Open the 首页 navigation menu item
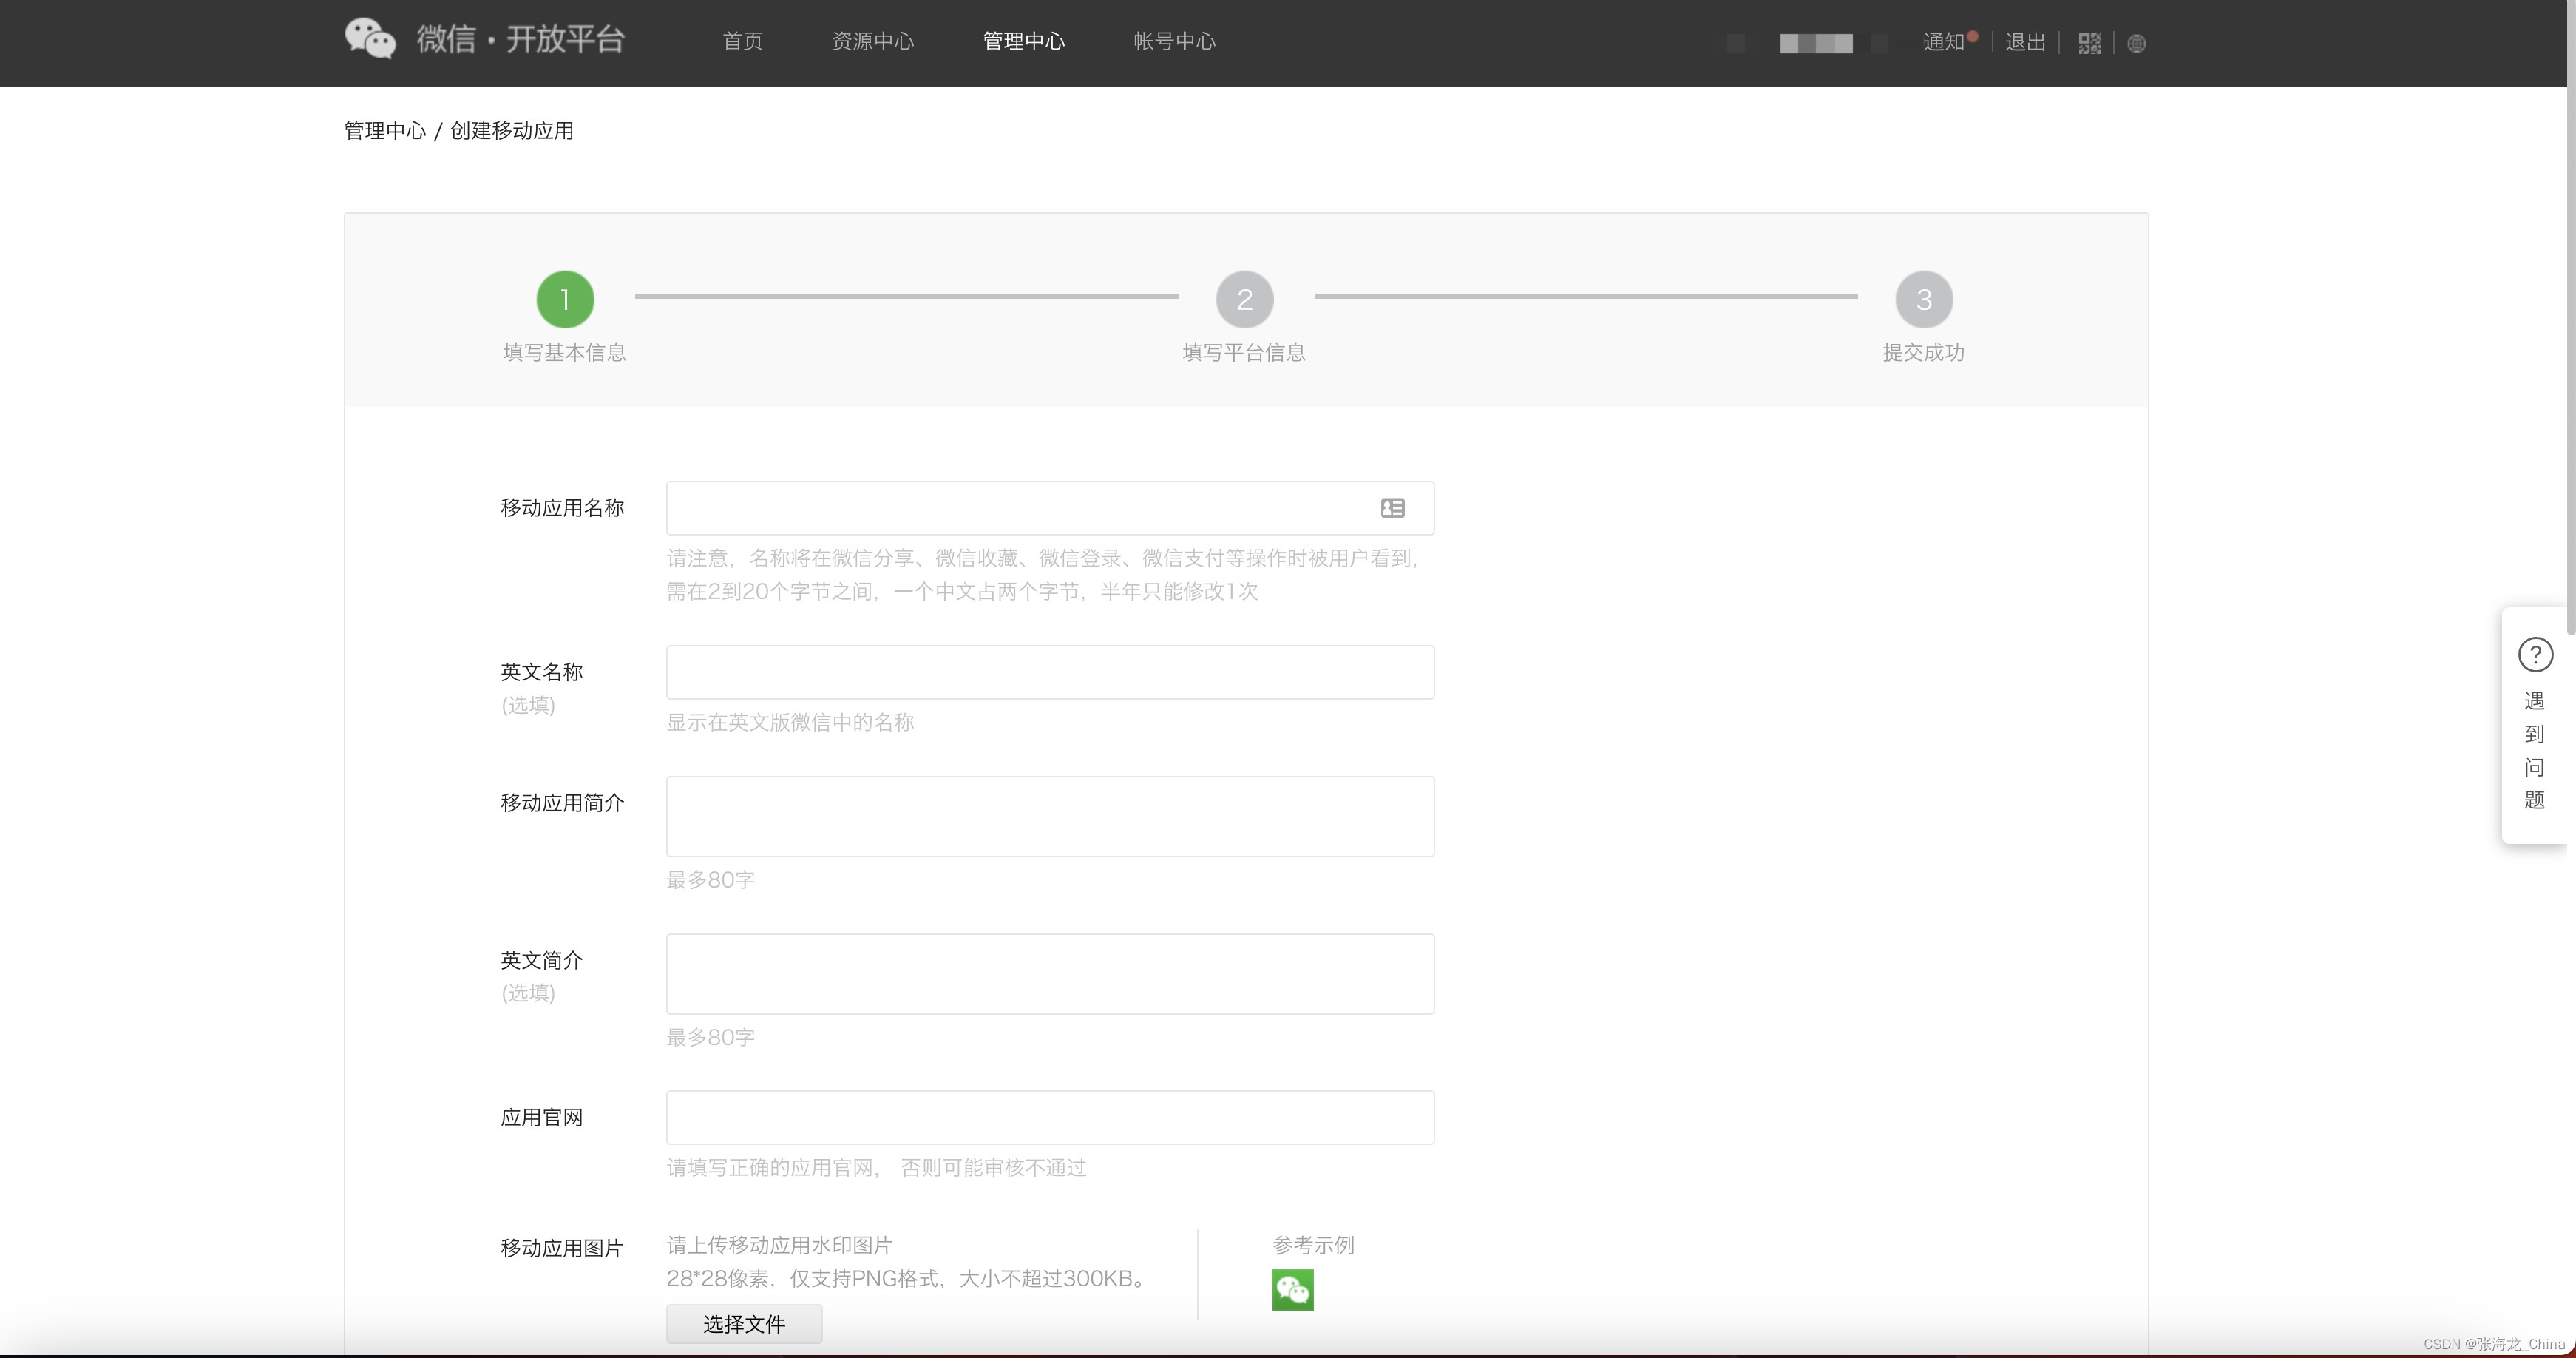 (x=742, y=42)
